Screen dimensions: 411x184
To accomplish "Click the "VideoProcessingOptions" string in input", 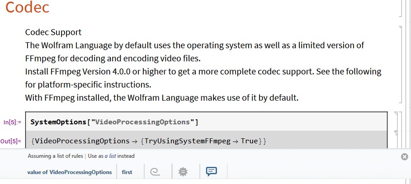I will coord(142,122).
